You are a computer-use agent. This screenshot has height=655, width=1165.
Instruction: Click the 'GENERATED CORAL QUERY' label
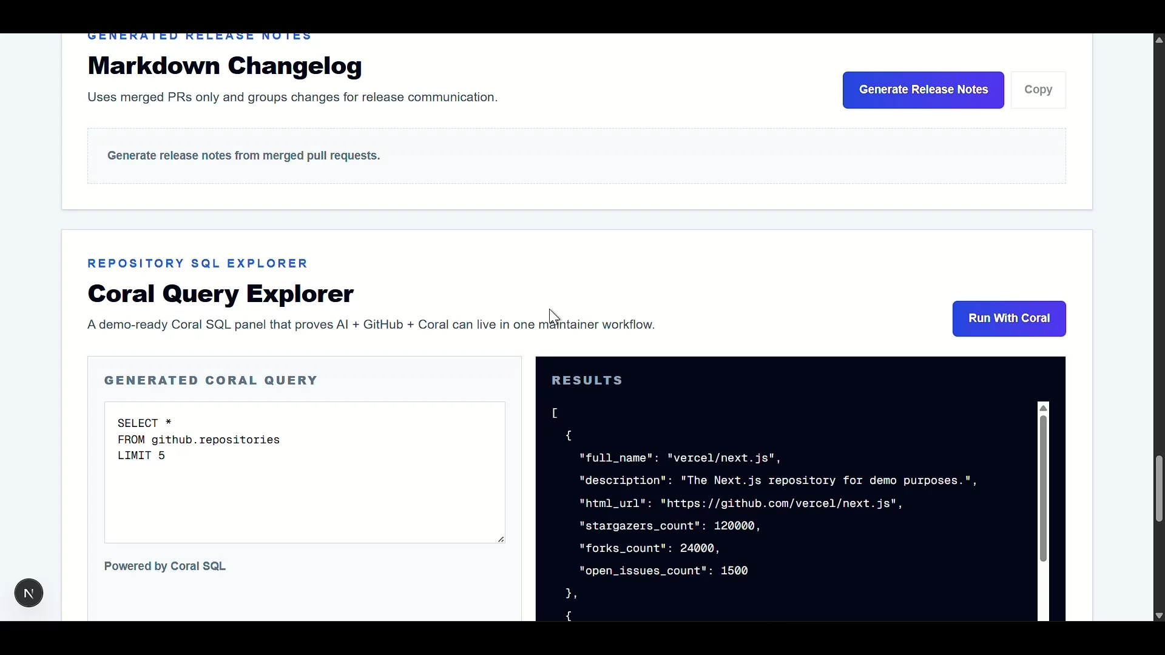(x=211, y=381)
